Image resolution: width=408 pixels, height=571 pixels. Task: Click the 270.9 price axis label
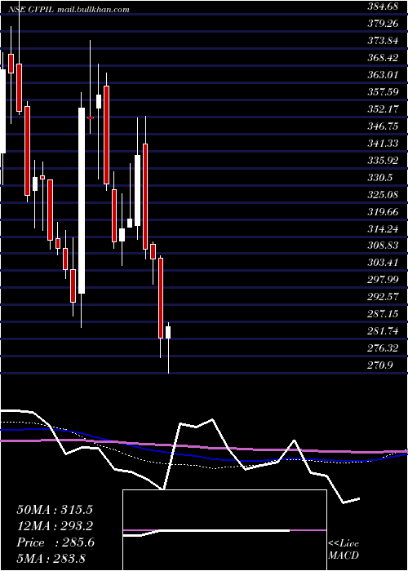380,365
